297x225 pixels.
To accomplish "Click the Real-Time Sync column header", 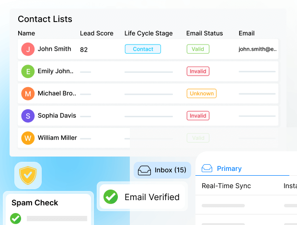I will click(226, 186).
